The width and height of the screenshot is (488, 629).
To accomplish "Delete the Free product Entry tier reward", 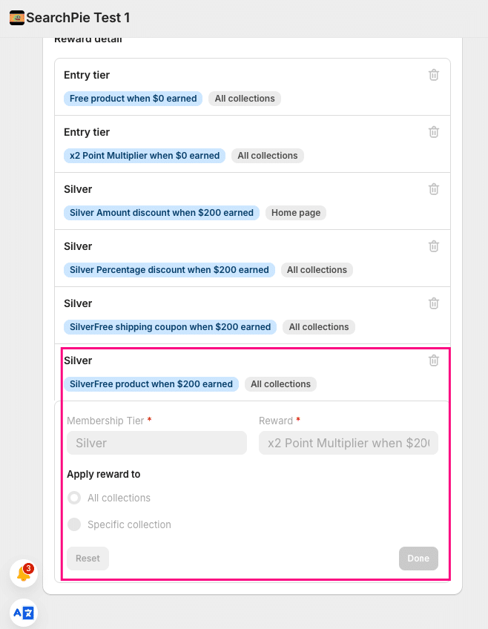I will pos(434,75).
